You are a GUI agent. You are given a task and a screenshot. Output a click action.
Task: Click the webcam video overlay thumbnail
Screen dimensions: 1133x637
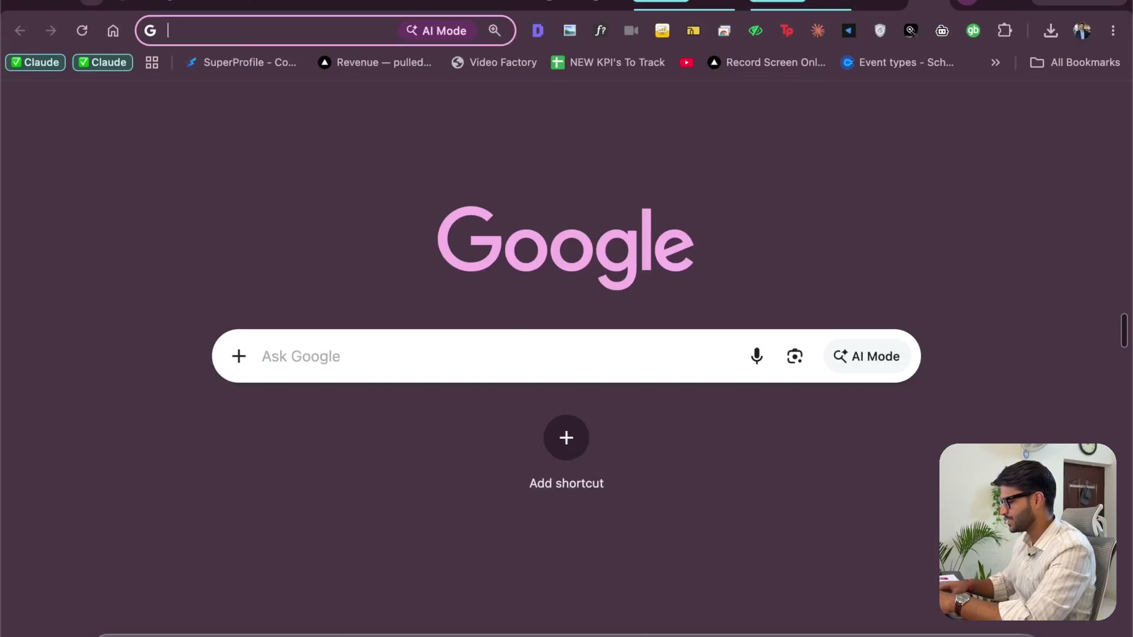[x=1027, y=531]
